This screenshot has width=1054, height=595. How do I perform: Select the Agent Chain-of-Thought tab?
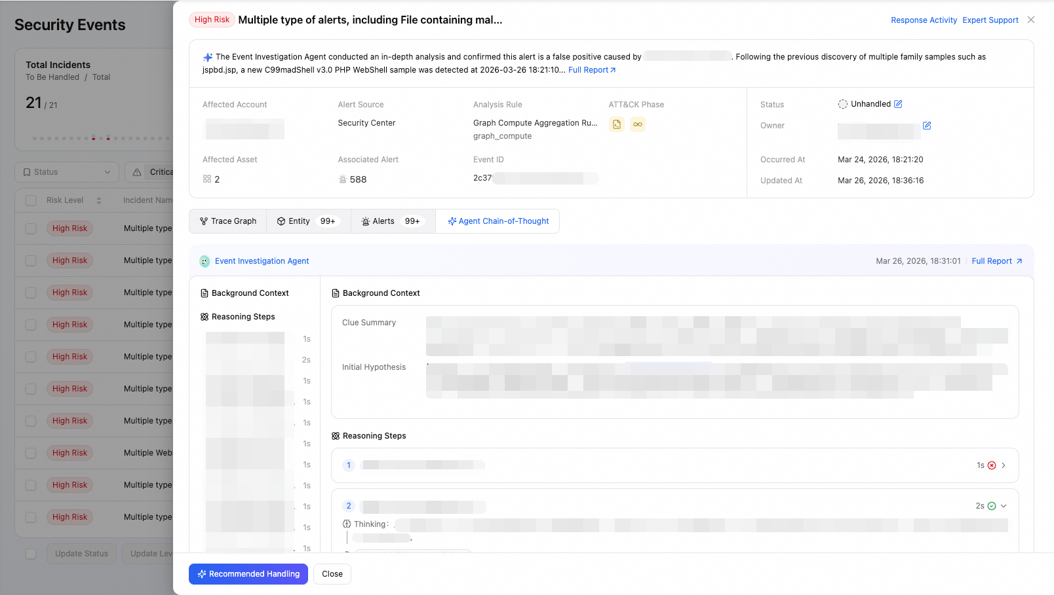click(x=498, y=221)
